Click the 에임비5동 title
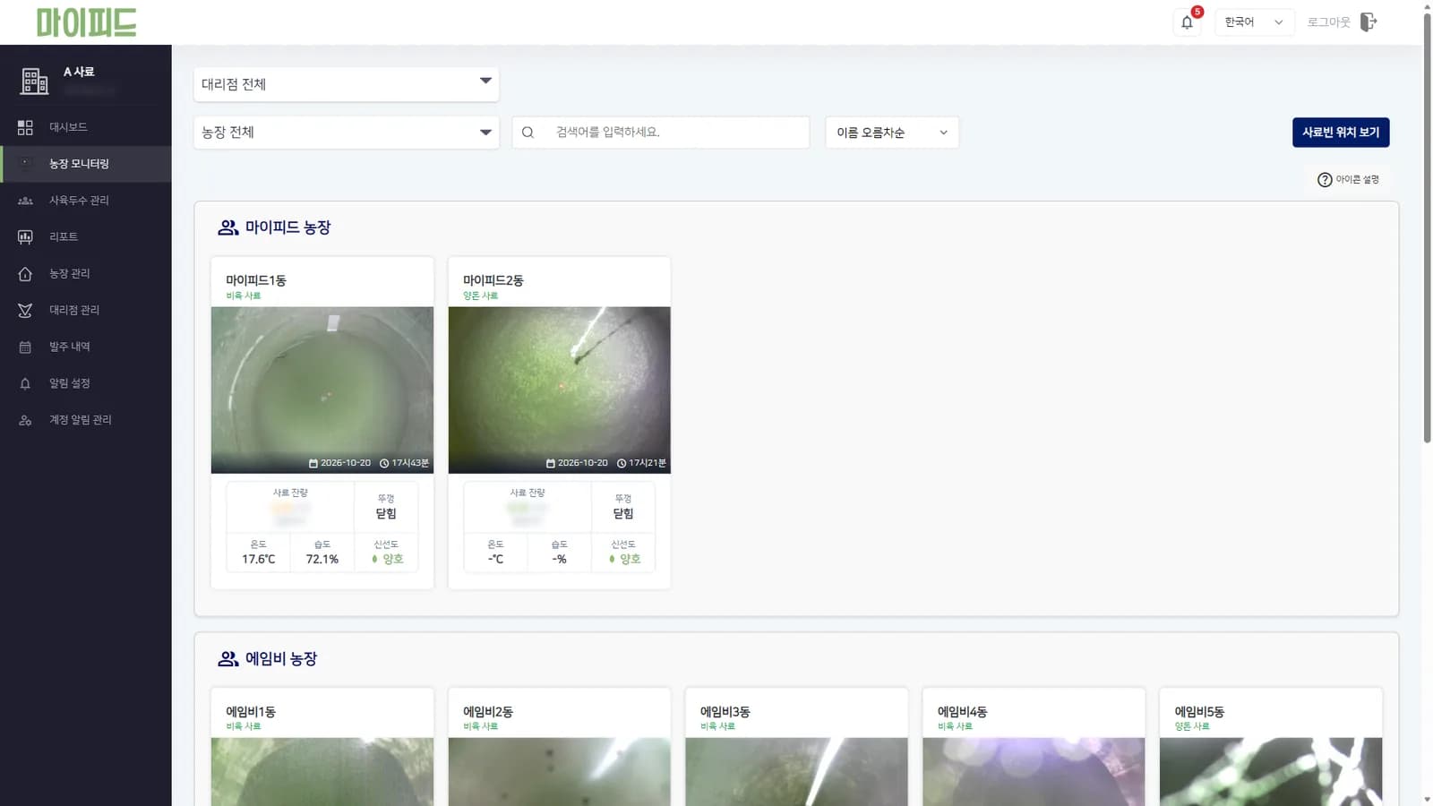The width and height of the screenshot is (1433, 806). click(1199, 713)
